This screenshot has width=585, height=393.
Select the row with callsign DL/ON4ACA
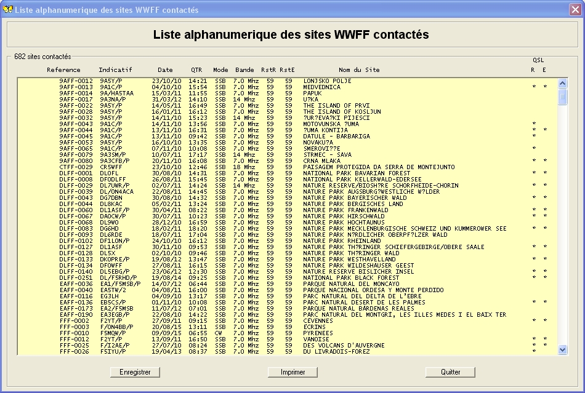click(288, 191)
